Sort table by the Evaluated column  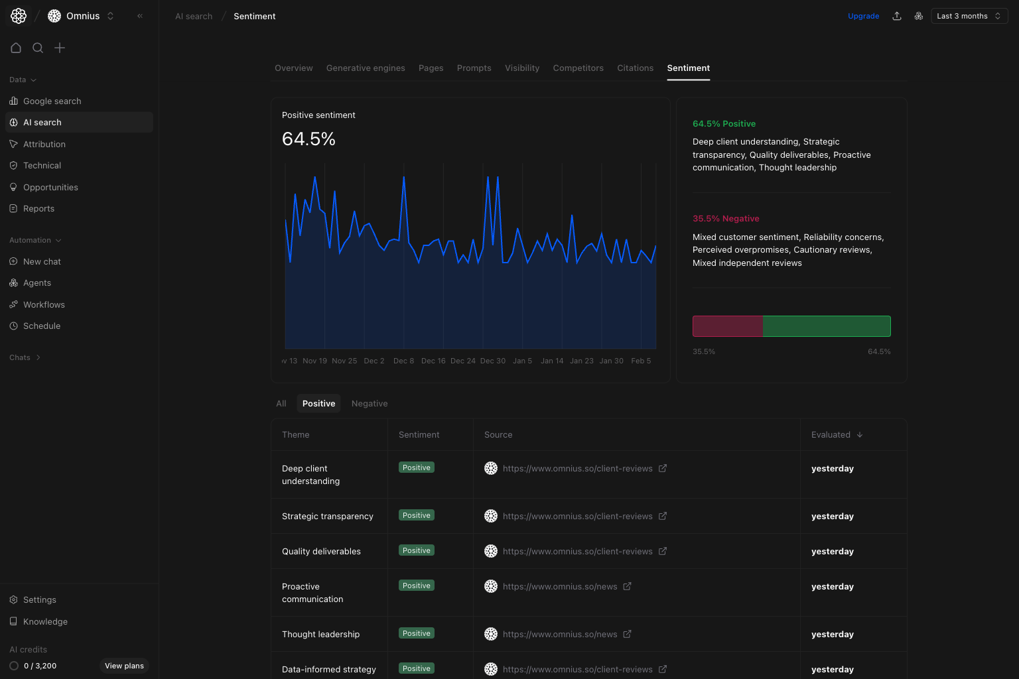click(836, 434)
